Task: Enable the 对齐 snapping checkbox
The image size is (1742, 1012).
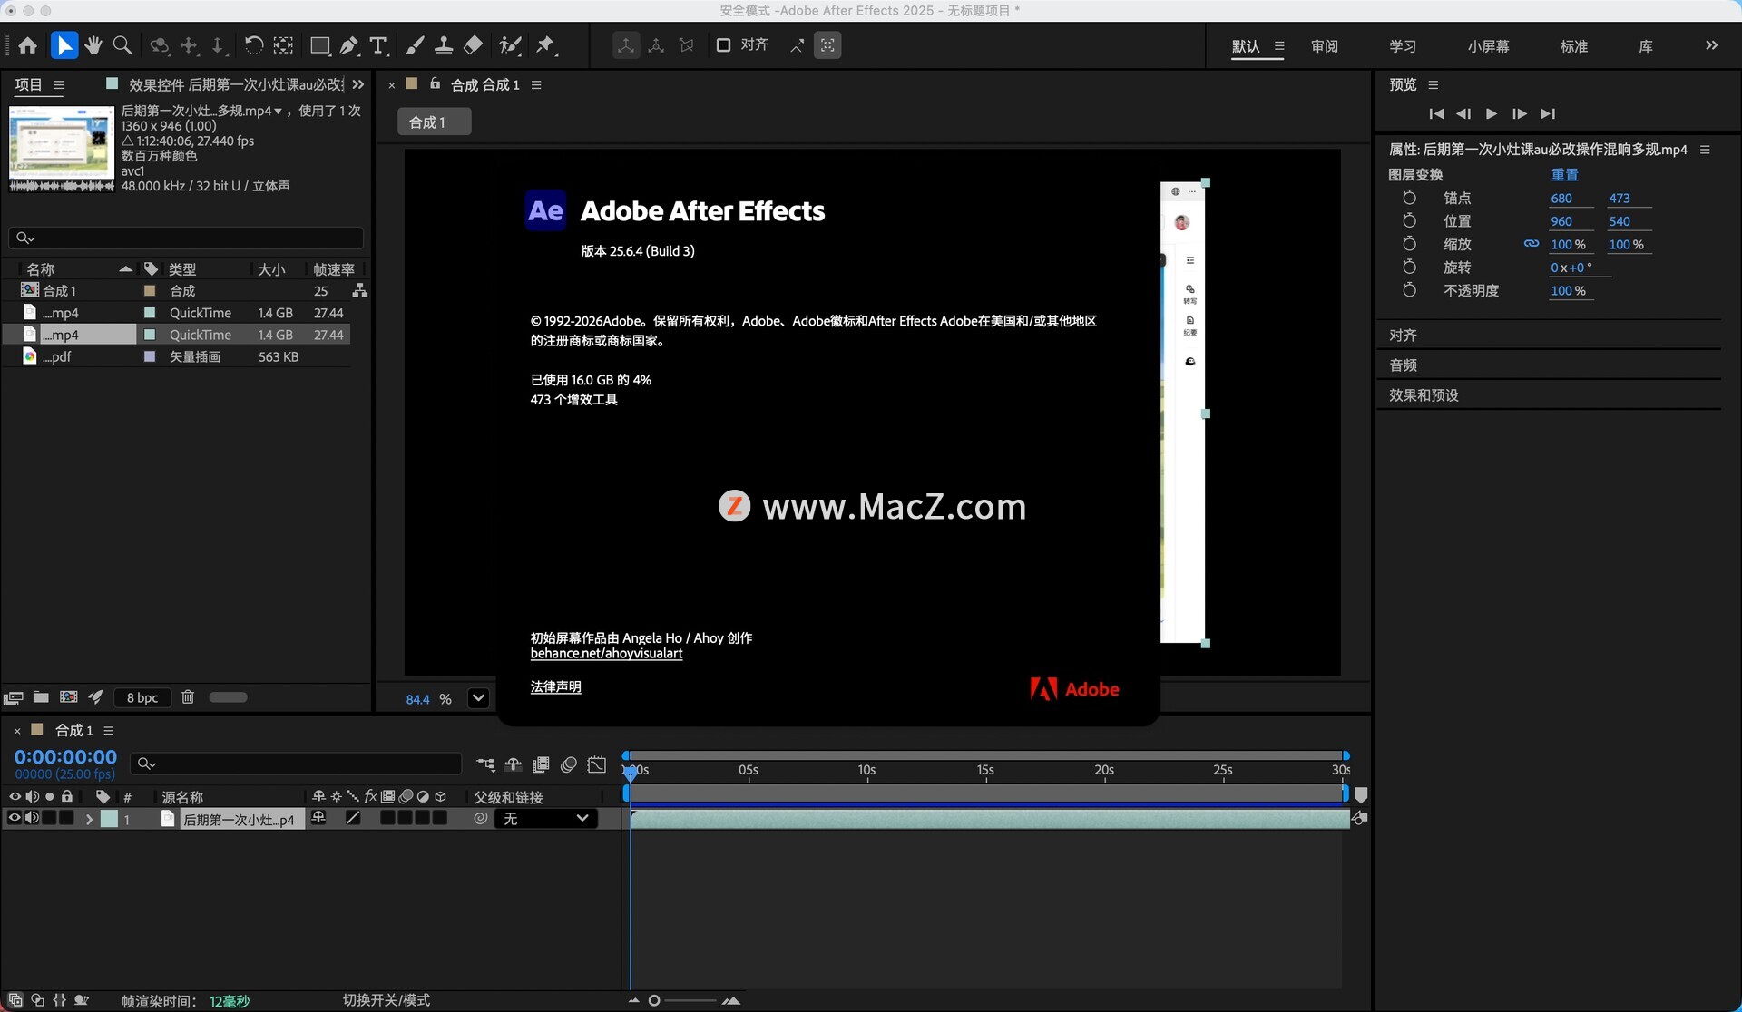Action: point(723,45)
